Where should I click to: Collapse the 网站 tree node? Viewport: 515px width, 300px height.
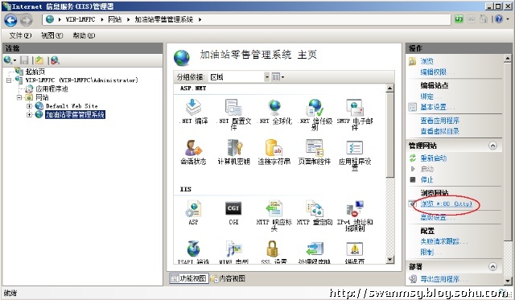point(19,97)
